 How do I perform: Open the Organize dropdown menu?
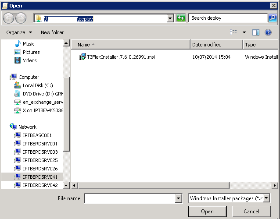pyautogui.click(x=19, y=32)
